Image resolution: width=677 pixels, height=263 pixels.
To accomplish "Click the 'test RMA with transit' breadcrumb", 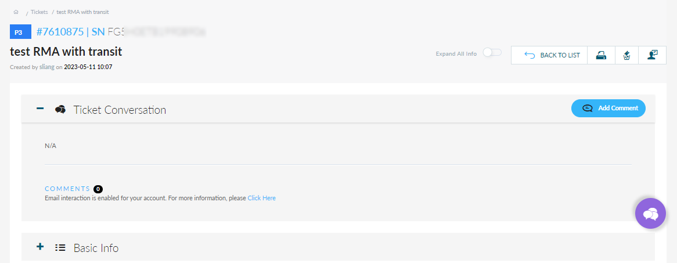I will pyautogui.click(x=82, y=12).
